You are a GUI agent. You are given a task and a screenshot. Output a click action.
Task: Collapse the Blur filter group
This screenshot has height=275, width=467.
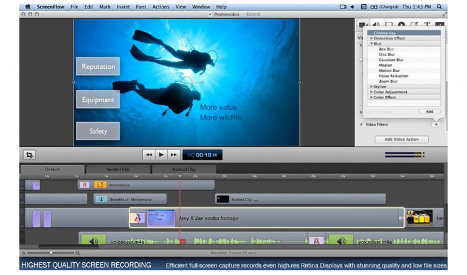tap(372, 44)
